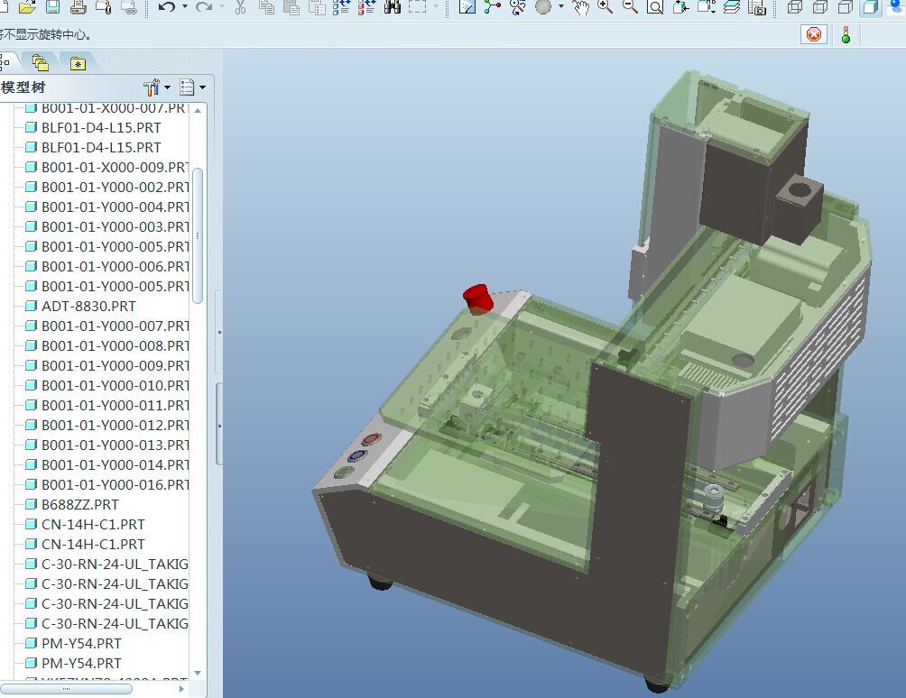The width and height of the screenshot is (906, 698).
Task: Select the first BLF01-D4-L15.PRT tree item
Action: pos(93,127)
